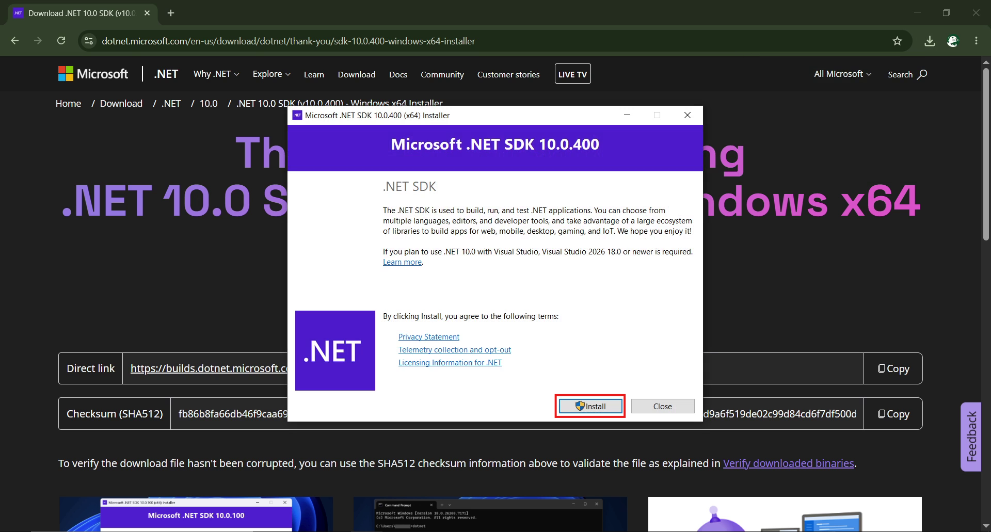Viewport: 991px width, 532px height.
Task: Open the Learn menu item
Action: (x=314, y=74)
